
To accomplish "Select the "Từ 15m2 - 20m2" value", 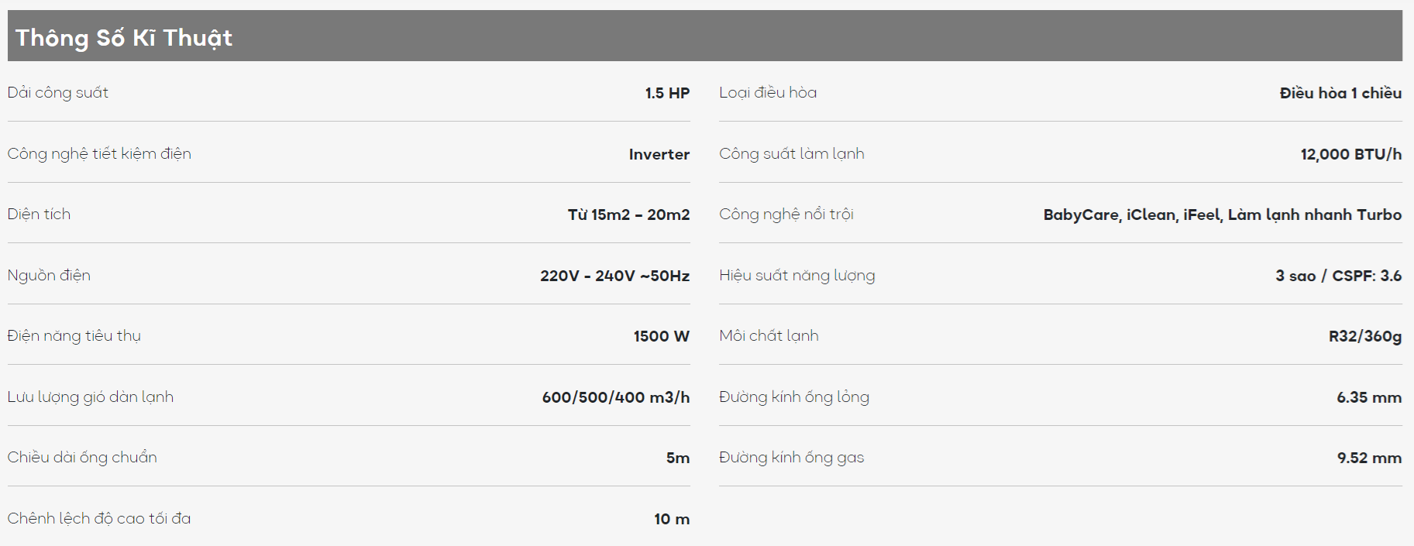I will tap(628, 215).
